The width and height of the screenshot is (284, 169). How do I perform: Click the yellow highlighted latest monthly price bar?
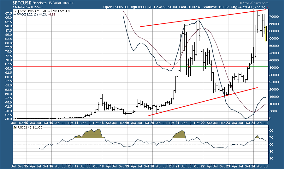click(266, 33)
